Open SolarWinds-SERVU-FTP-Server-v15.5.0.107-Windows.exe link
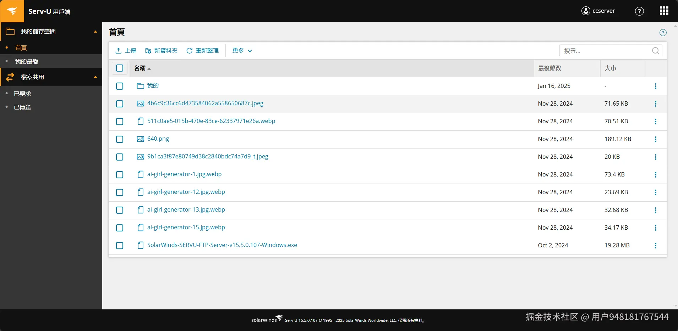The width and height of the screenshot is (678, 331). 222,245
